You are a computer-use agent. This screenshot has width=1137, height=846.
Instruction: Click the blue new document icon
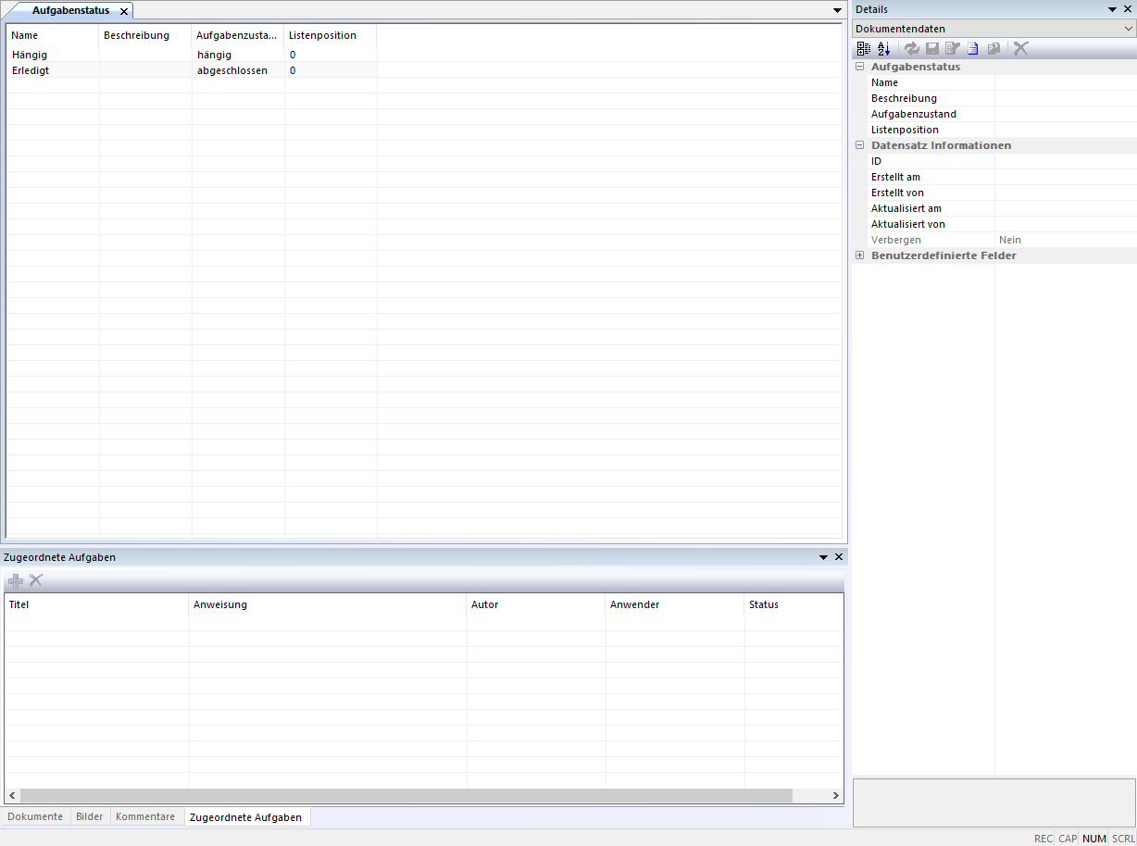973,48
